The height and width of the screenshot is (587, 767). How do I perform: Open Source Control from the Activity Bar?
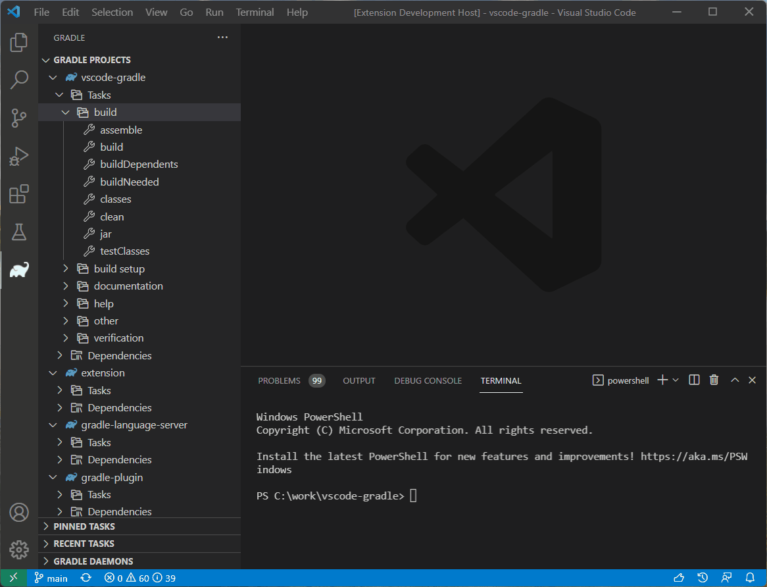click(x=19, y=118)
